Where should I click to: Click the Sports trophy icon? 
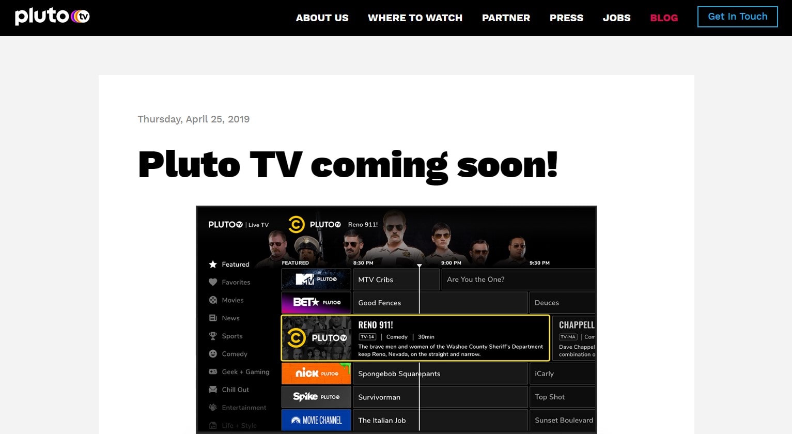[213, 336]
